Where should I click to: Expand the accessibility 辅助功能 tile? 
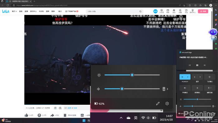coord(210,88)
